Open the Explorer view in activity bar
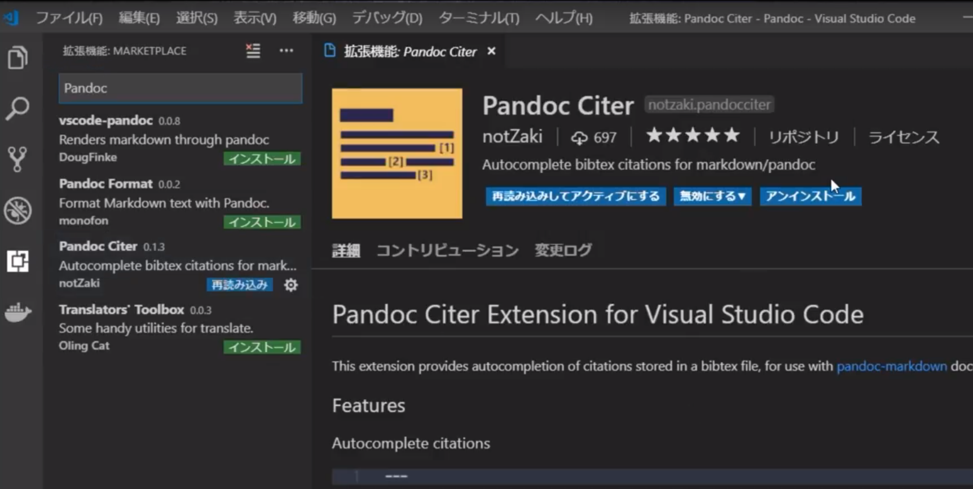 (x=17, y=57)
